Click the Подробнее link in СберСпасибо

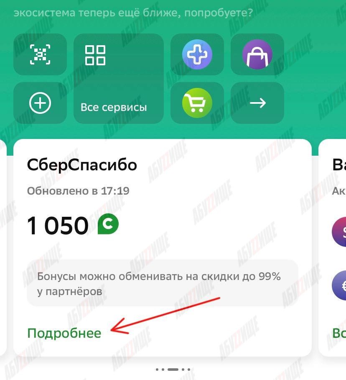(64, 333)
